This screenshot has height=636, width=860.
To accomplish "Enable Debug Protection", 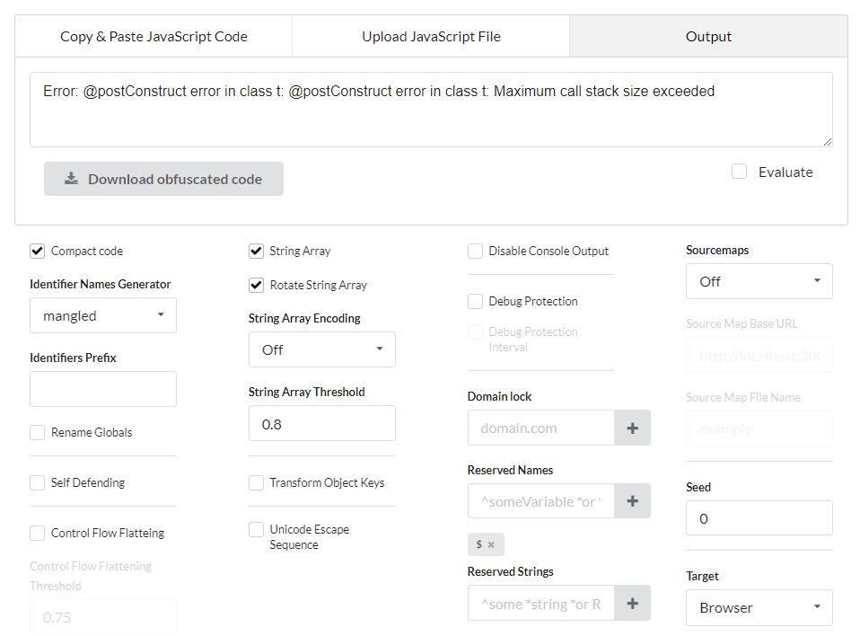I will click(x=476, y=302).
